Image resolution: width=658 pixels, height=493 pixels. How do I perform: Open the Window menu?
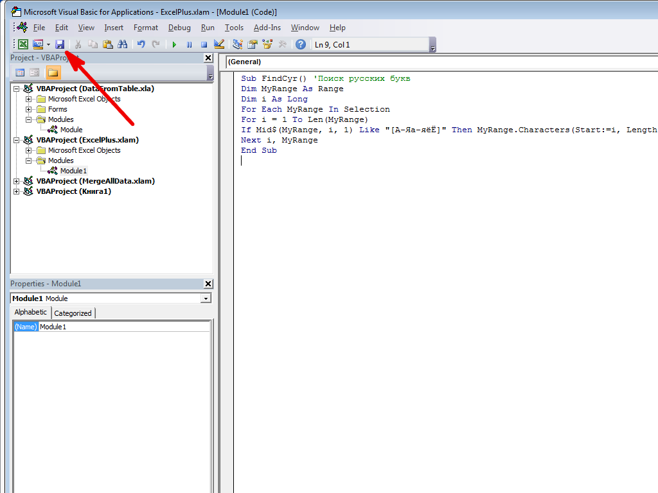305,28
